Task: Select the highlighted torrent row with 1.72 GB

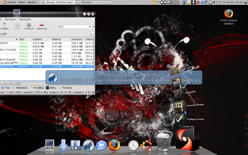Action: tap(46, 66)
